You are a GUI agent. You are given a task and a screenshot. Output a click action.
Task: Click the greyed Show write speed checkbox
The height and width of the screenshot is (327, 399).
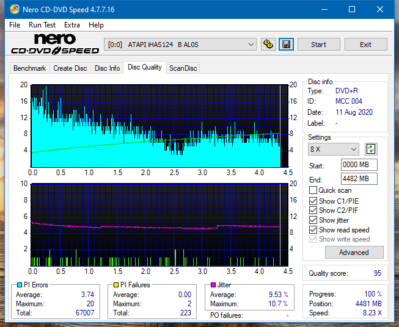[x=313, y=239]
